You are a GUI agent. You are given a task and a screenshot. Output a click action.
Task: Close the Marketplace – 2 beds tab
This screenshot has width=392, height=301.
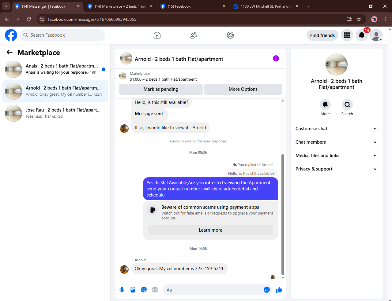151,6
